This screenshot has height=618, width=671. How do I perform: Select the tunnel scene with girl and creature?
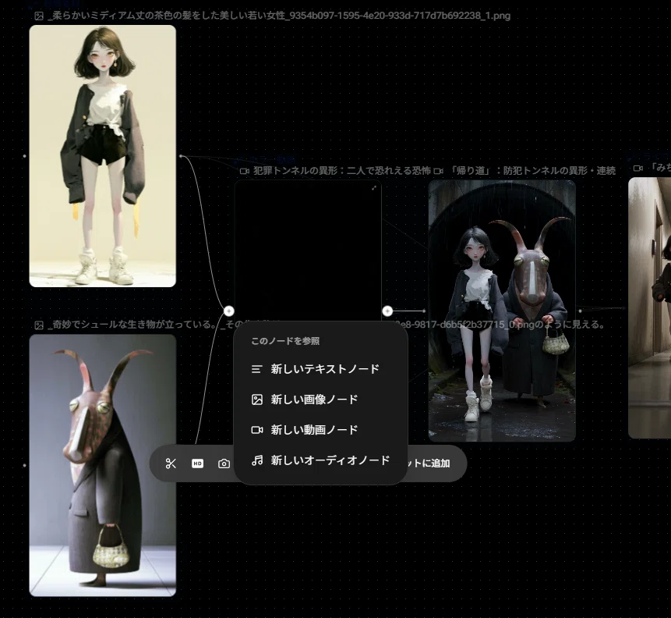(502, 311)
